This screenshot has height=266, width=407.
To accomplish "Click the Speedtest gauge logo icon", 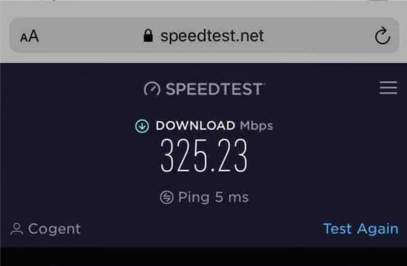I will point(152,89).
